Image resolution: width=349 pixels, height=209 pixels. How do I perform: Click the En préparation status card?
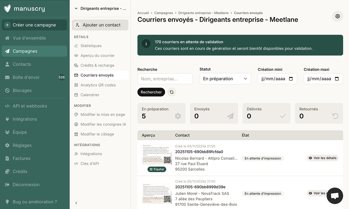click(161, 113)
